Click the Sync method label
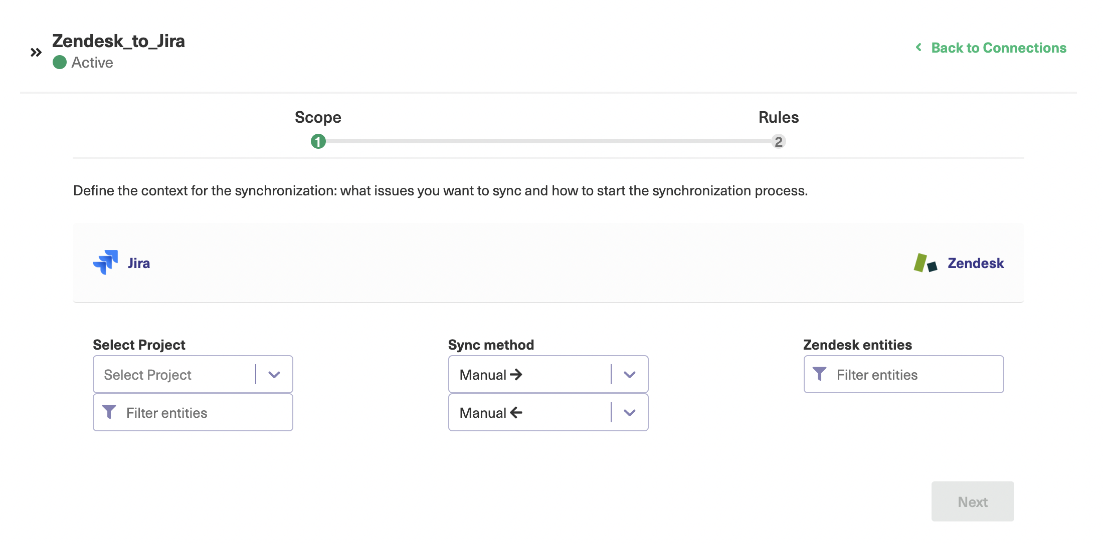The width and height of the screenshot is (1103, 544). tap(491, 345)
